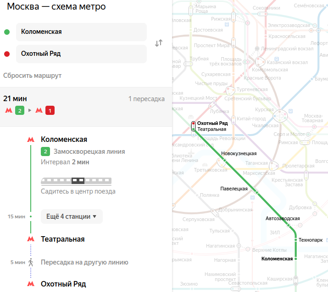Click the Автозаводская station marker on map

[289, 225]
